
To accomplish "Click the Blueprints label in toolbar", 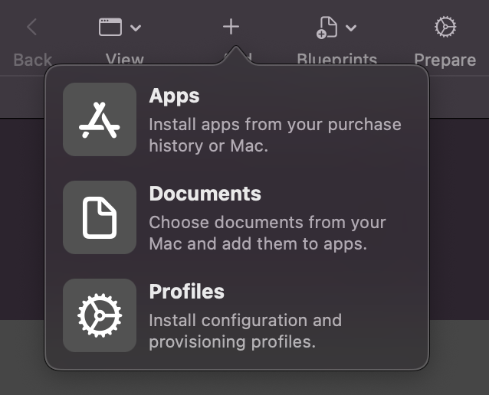I will coord(336,60).
